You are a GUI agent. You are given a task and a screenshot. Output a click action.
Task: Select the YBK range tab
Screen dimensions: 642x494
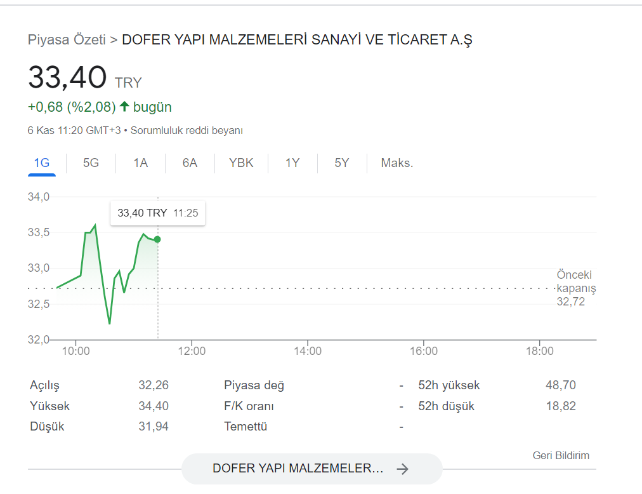click(x=241, y=163)
